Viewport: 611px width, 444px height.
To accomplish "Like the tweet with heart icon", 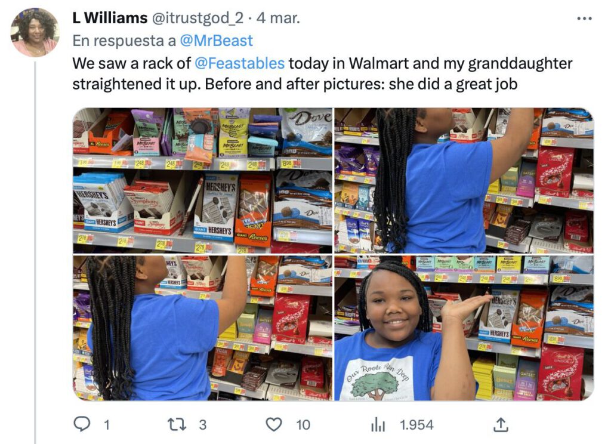I will tap(273, 424).
